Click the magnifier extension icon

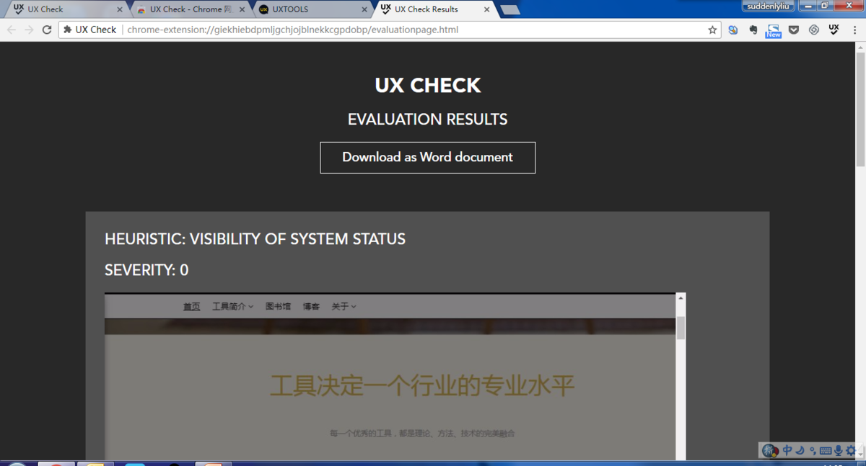pos(732,30)
